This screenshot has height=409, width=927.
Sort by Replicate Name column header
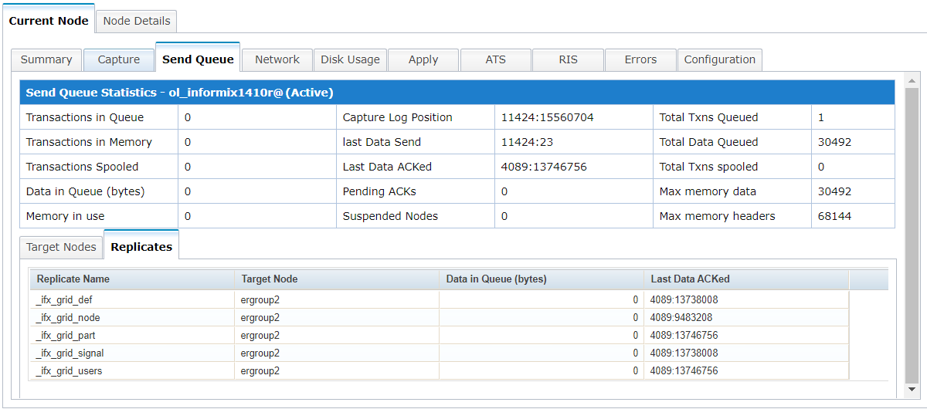(x=132, y=279)
